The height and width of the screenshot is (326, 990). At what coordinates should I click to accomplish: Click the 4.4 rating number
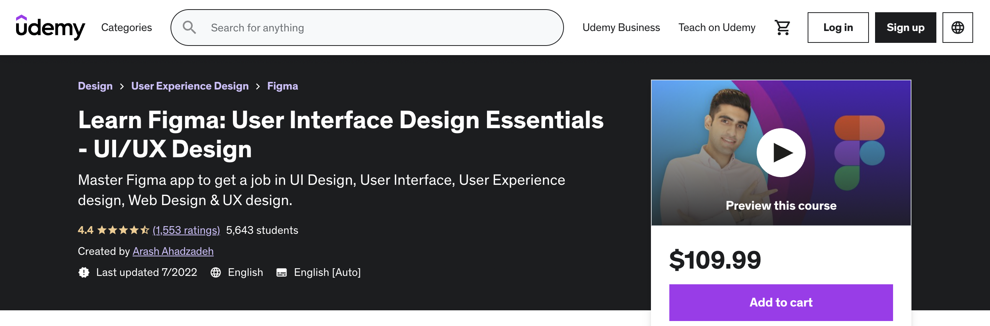(x=85, y=230)
